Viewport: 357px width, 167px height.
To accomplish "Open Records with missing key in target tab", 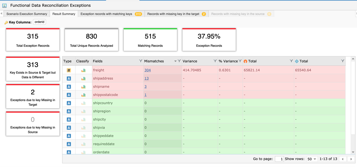I will click(173, 13).
